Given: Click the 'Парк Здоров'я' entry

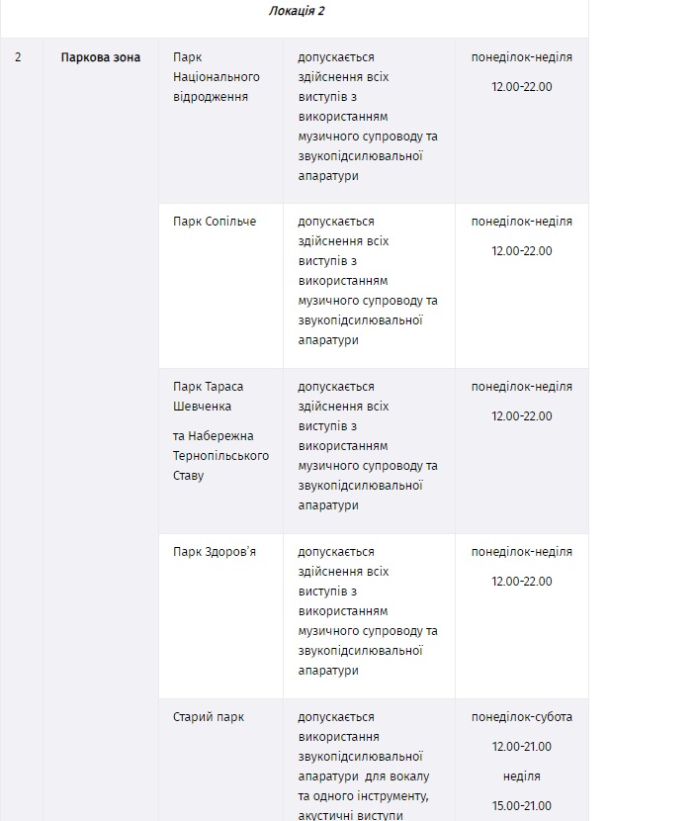Looking at the screenshot, I should (215, 552).
